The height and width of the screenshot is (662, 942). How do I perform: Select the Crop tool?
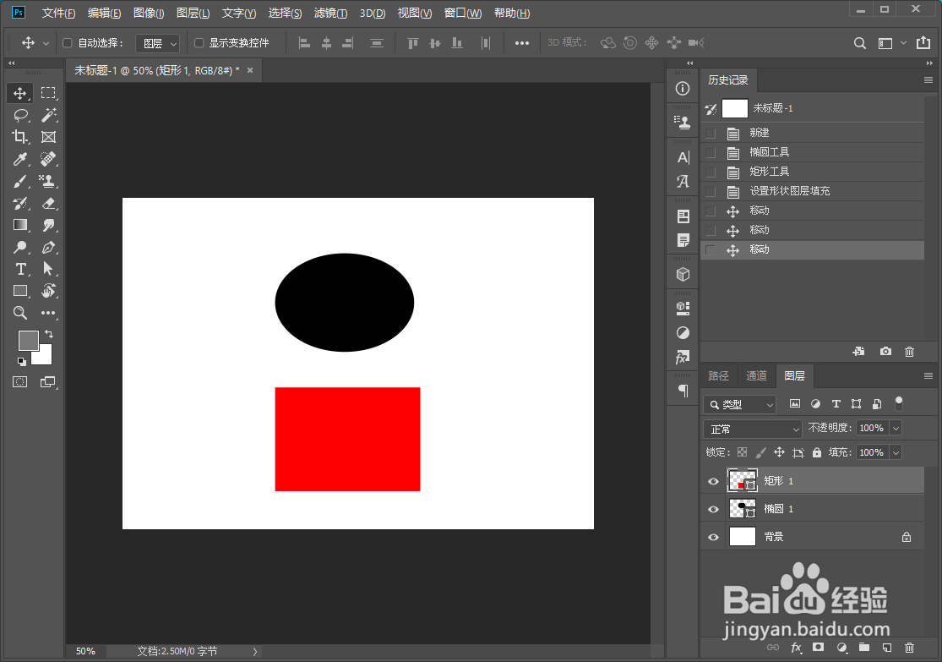click(x=19, y=137)
